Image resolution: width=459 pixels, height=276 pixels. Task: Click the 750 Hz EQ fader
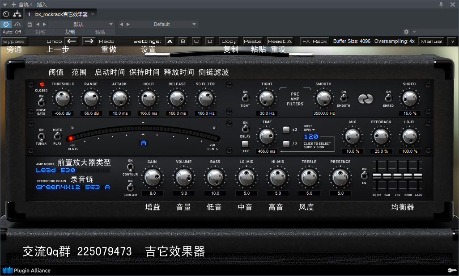[x=397, y=176]
